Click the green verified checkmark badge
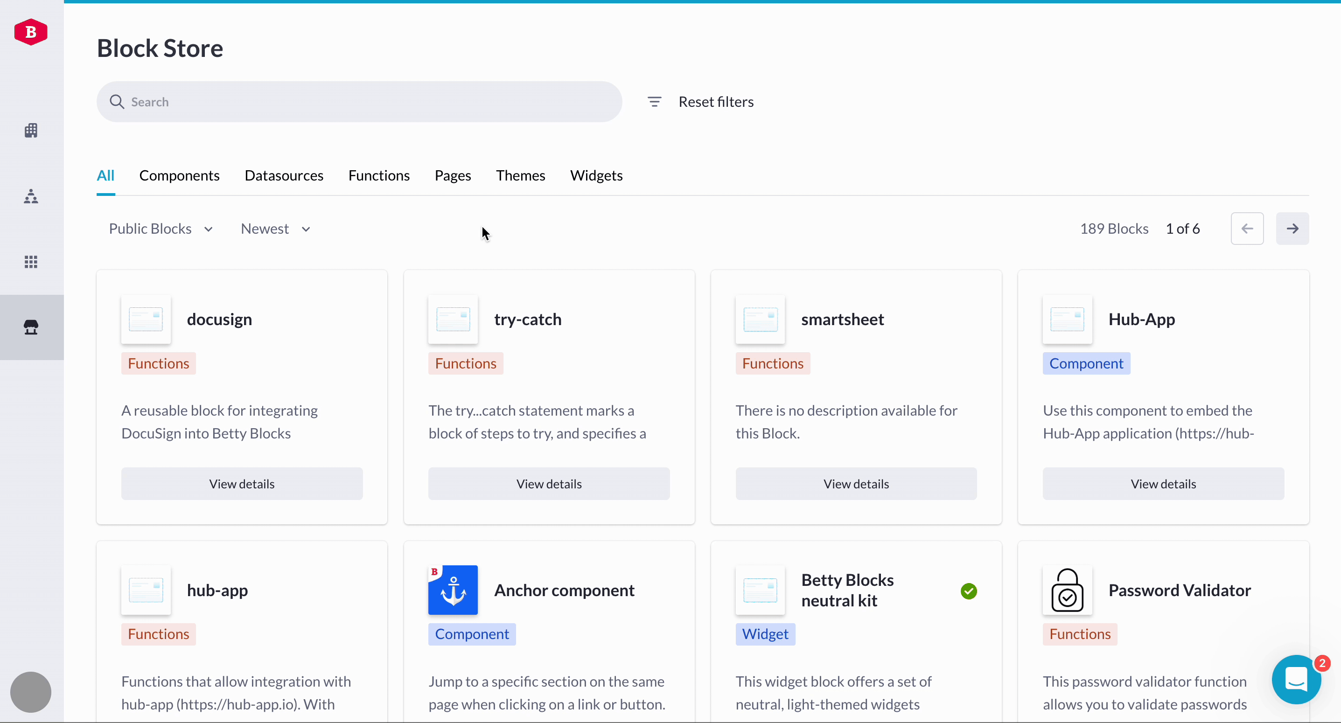This screenshot has width=1341, height=723. [969, 591]
